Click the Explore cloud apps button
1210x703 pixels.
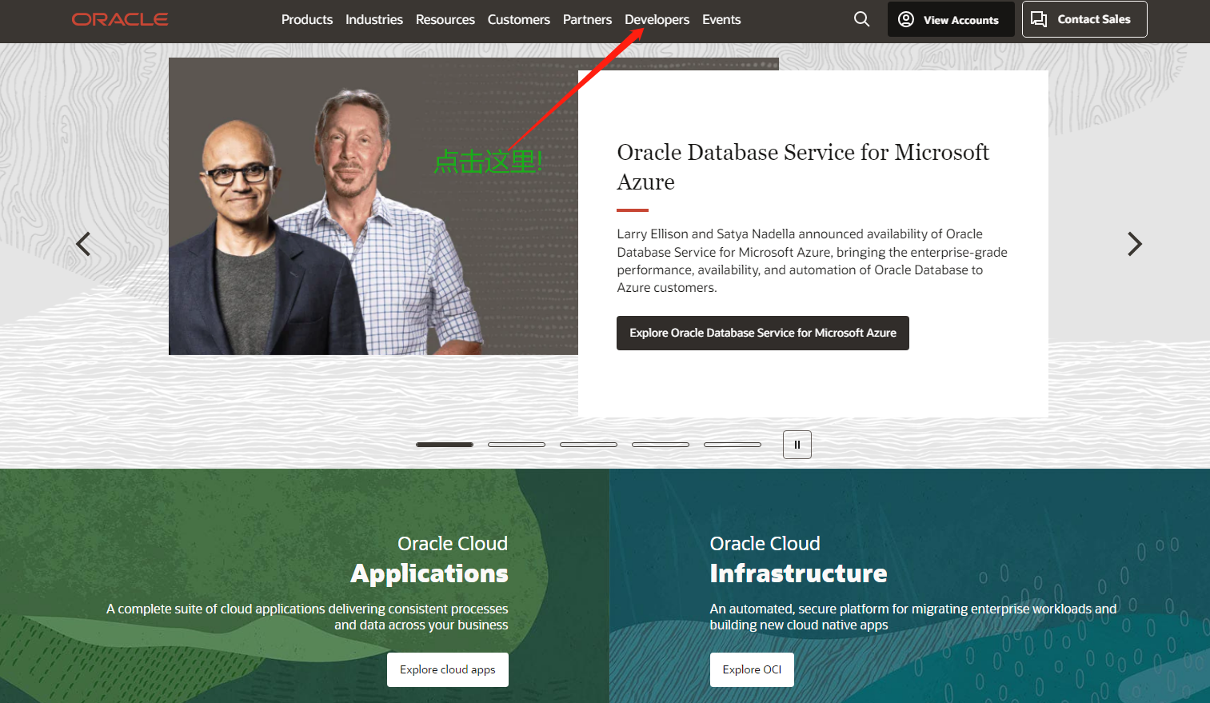click(448, 669)
